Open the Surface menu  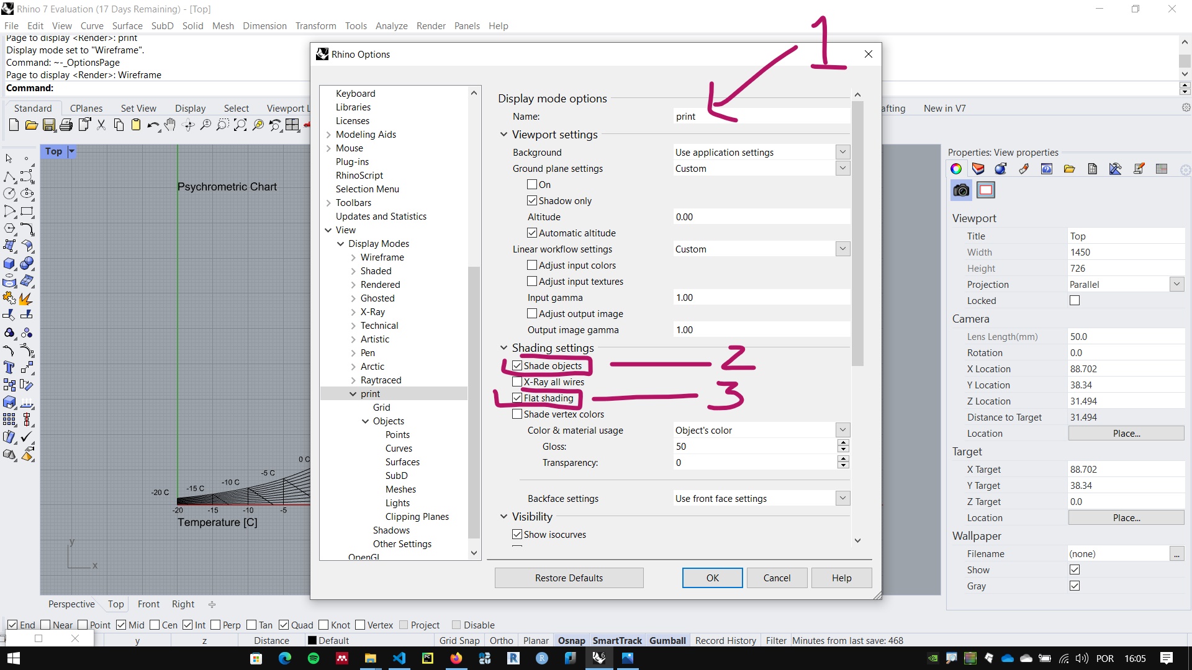(x=127, y=25)
